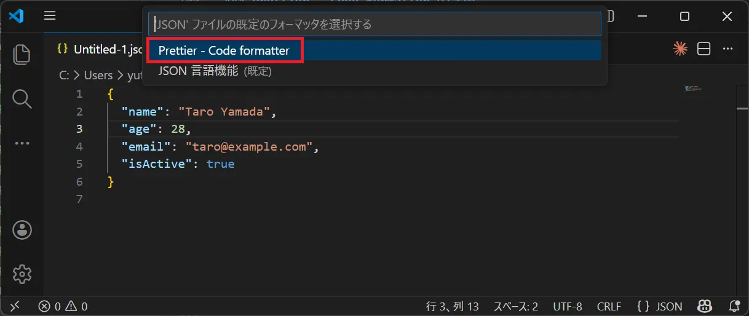
Task: Open the Accounts menu icon
Action: [22, 230]
